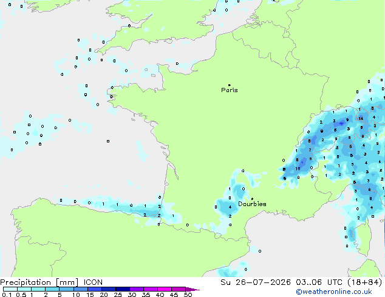Screen dimensions: 385x297
Task: Click the Paris city label
Action: tap(230, 90)
